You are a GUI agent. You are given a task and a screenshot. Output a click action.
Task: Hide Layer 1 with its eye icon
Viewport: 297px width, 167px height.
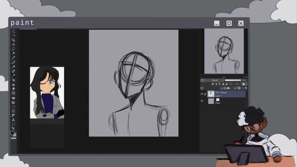[x=202, y=94]
